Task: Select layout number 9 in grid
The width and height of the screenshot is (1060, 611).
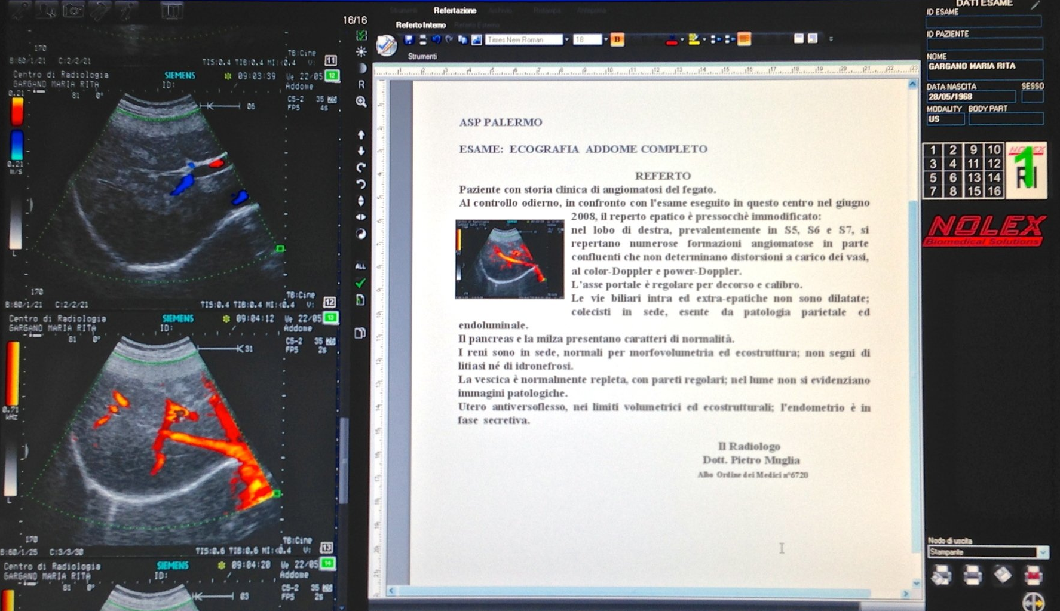Action: [x=973, y=150]
